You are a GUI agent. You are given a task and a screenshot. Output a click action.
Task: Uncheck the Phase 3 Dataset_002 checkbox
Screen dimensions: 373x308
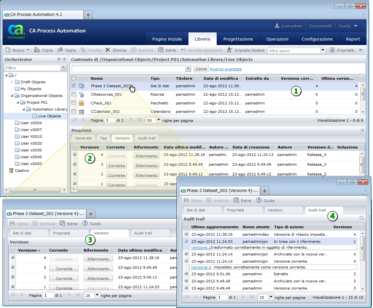74,86
